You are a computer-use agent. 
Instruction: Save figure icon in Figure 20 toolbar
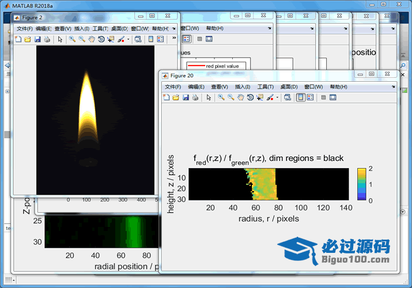pyautogui.click(x=186, y=98)
